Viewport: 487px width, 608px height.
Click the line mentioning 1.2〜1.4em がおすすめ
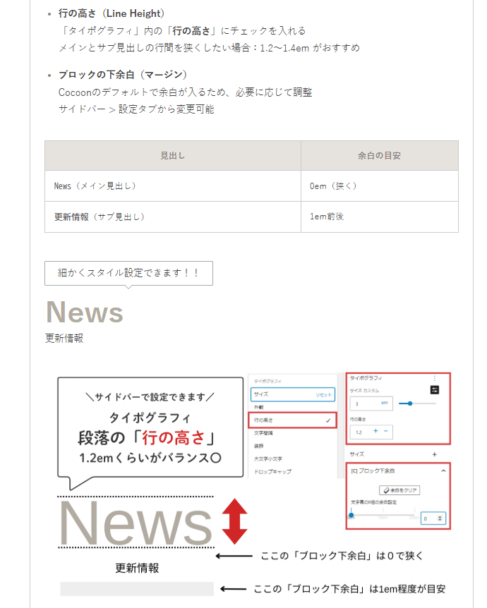(x=209, y=48)
